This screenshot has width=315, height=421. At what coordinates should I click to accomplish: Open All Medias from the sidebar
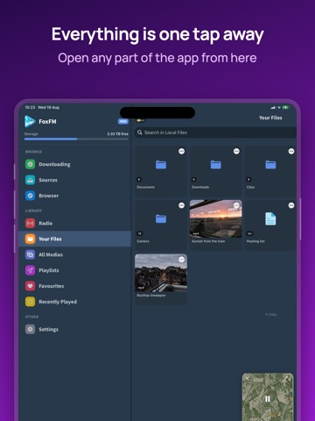click(75, 254)
